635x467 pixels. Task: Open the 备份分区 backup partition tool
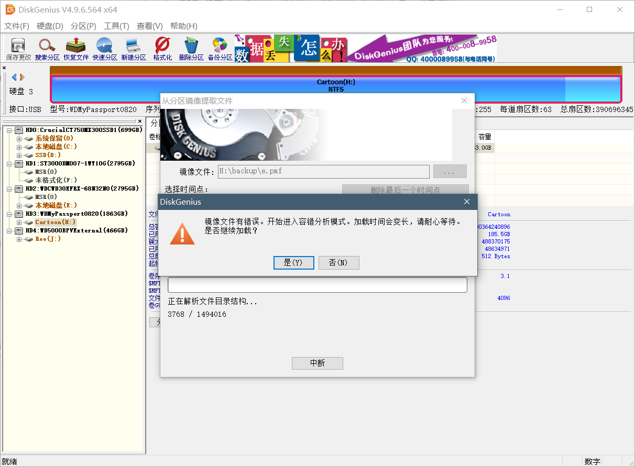pyautogui.click(x=220, y=49)
